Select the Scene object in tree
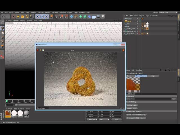 click(129, 21)
